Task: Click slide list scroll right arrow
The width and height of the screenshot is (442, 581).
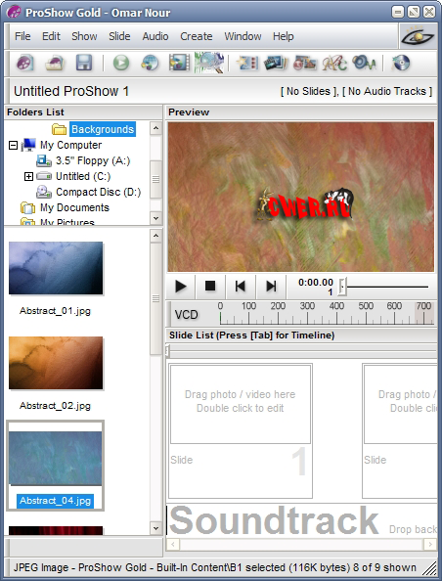Action: 429,544
